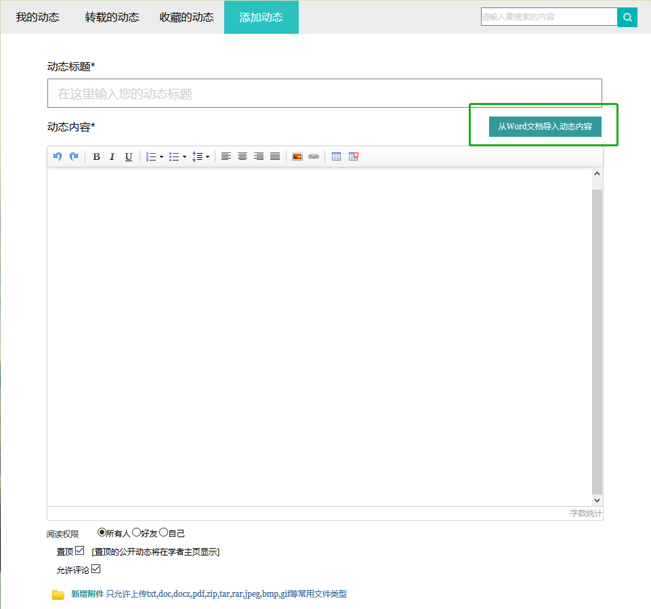Expand the line spacing dropdown arrow

tap(207, 156)
